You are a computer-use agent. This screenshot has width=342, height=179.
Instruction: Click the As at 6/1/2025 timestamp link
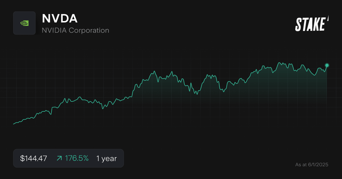pyautogui.click(x=312, y=165)
